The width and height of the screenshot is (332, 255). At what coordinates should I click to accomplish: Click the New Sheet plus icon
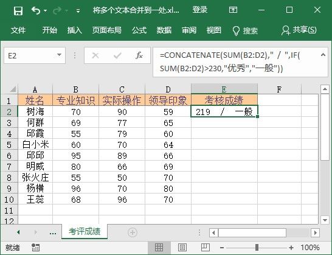(x=133, y=232)
